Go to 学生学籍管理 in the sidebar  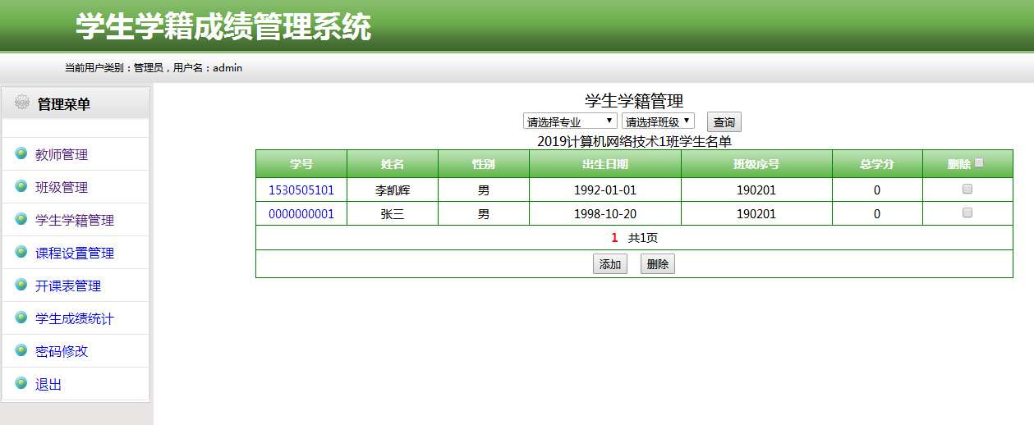coord(75,220)
